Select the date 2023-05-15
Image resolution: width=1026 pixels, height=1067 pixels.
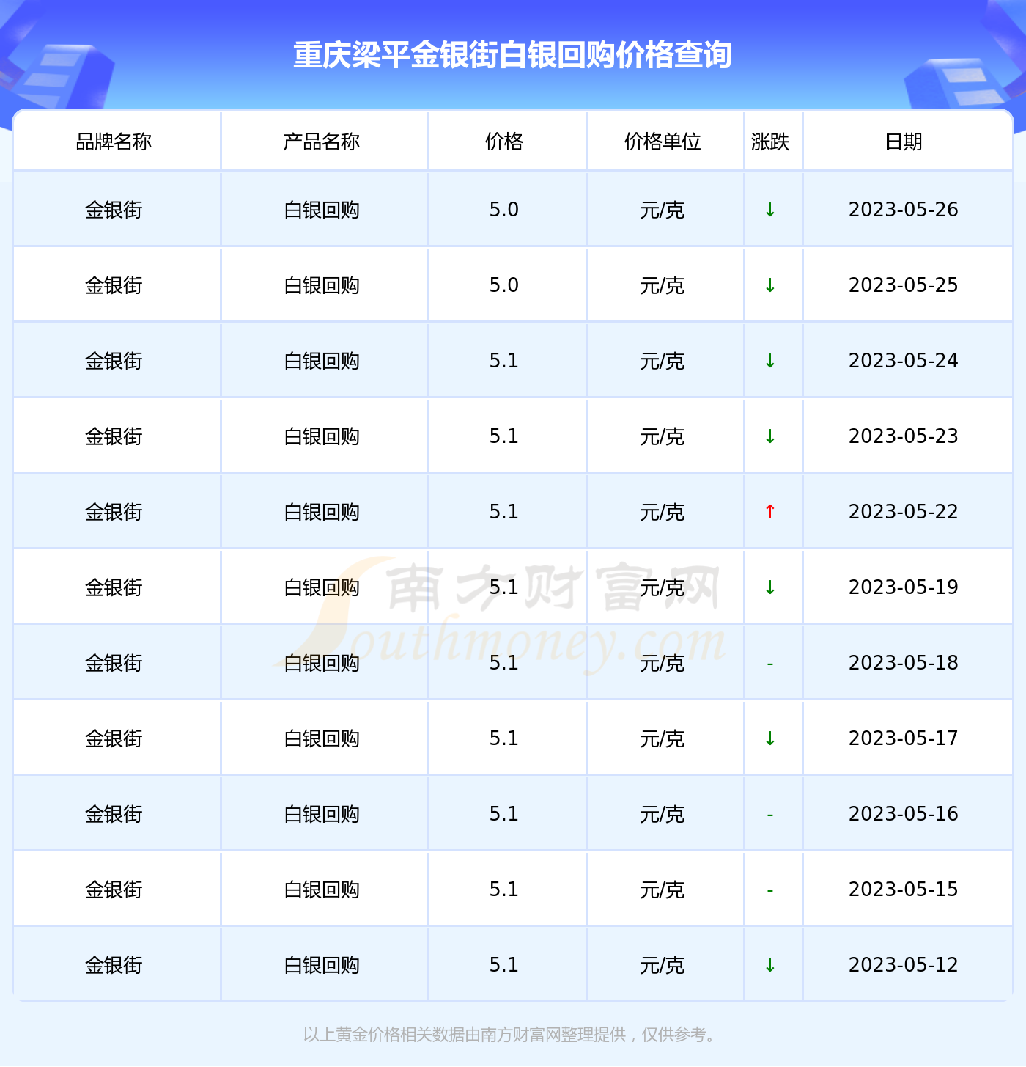tap(904, 890)
